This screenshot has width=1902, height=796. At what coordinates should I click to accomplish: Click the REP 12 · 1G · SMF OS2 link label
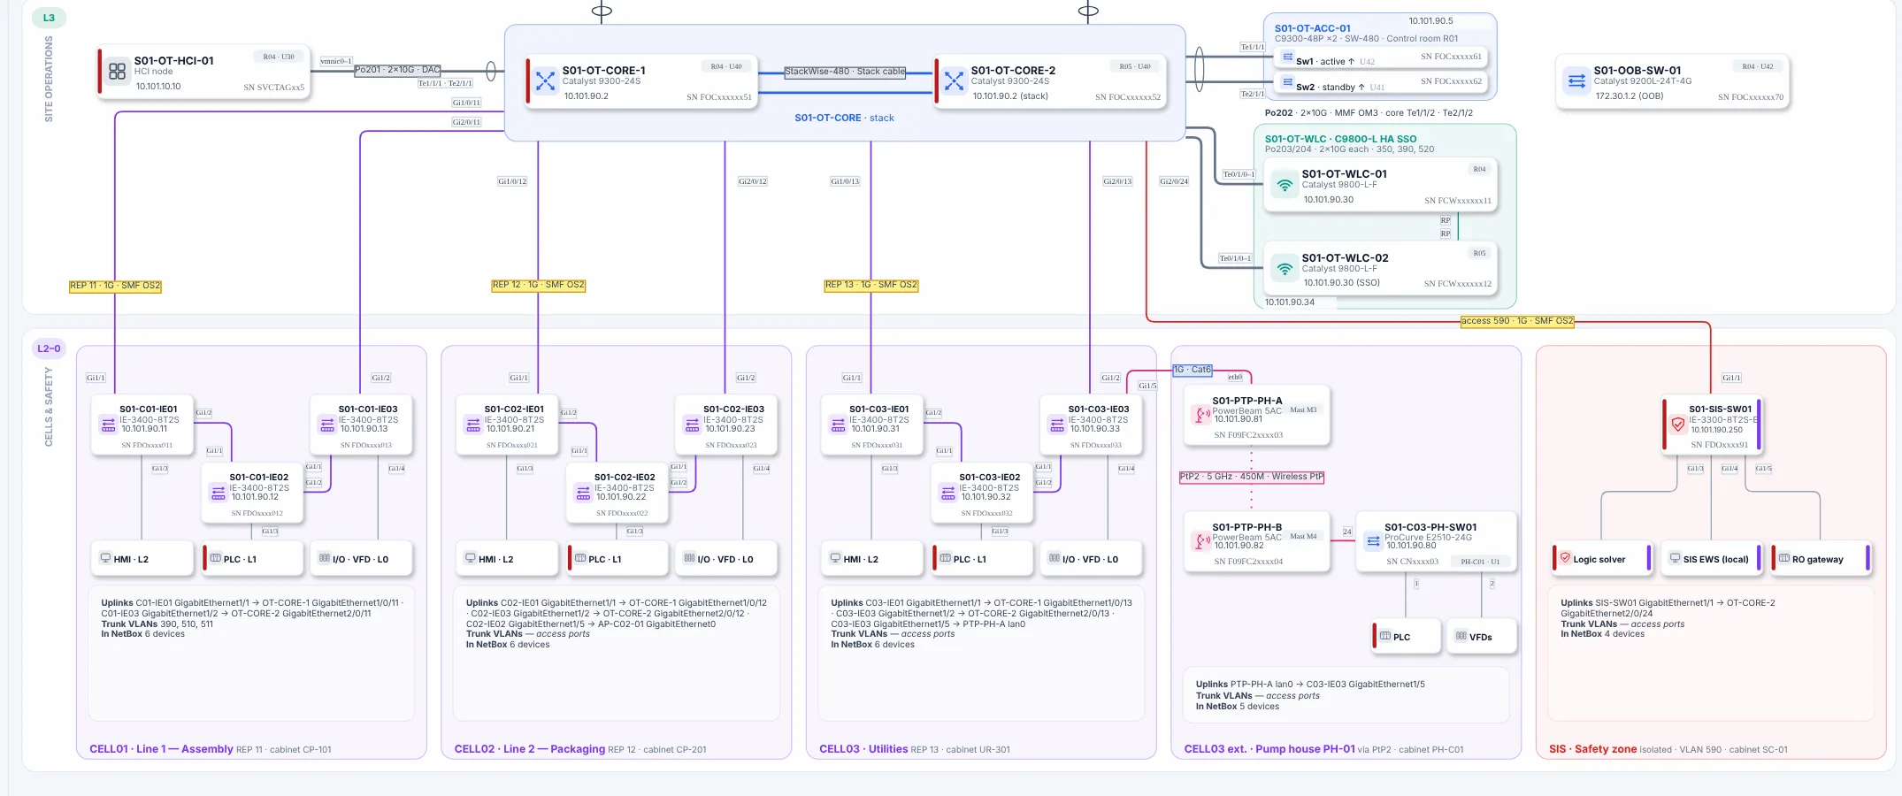pos(538,285)
